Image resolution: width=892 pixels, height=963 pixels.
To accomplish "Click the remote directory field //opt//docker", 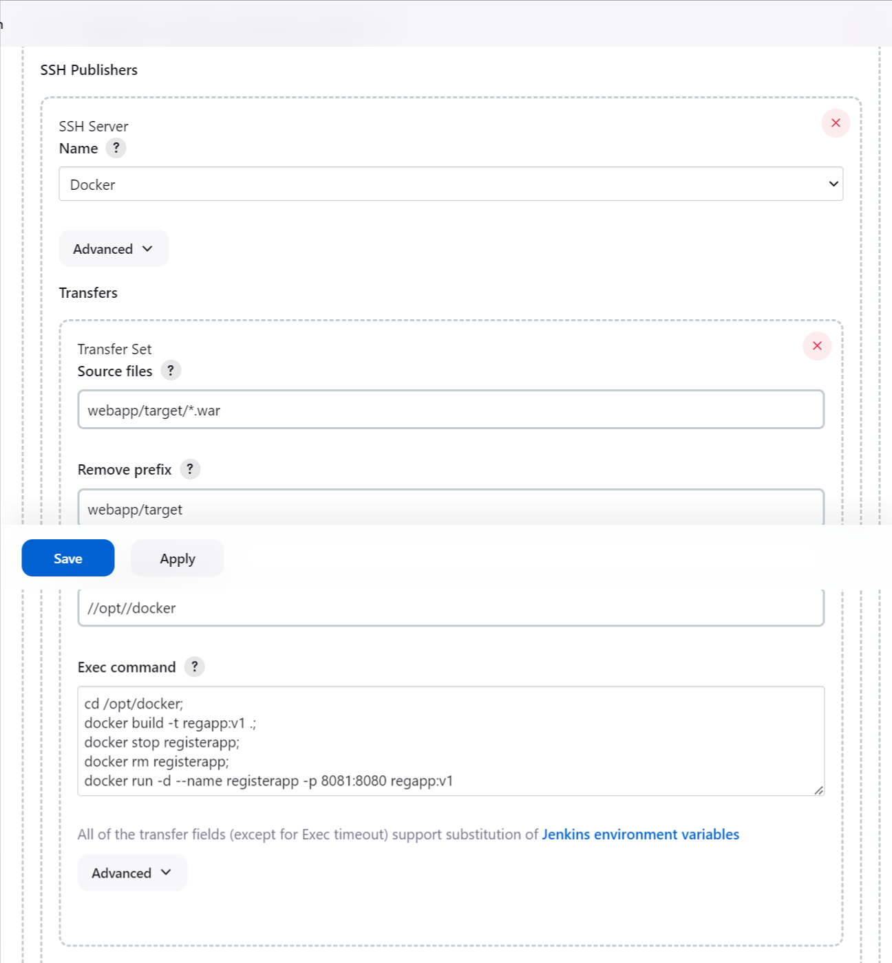I will (451, 607).
